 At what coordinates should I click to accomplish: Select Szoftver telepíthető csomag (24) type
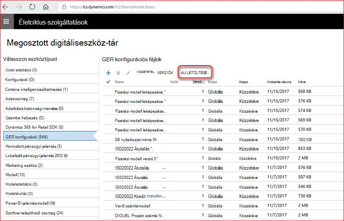[x=51, y=213]
